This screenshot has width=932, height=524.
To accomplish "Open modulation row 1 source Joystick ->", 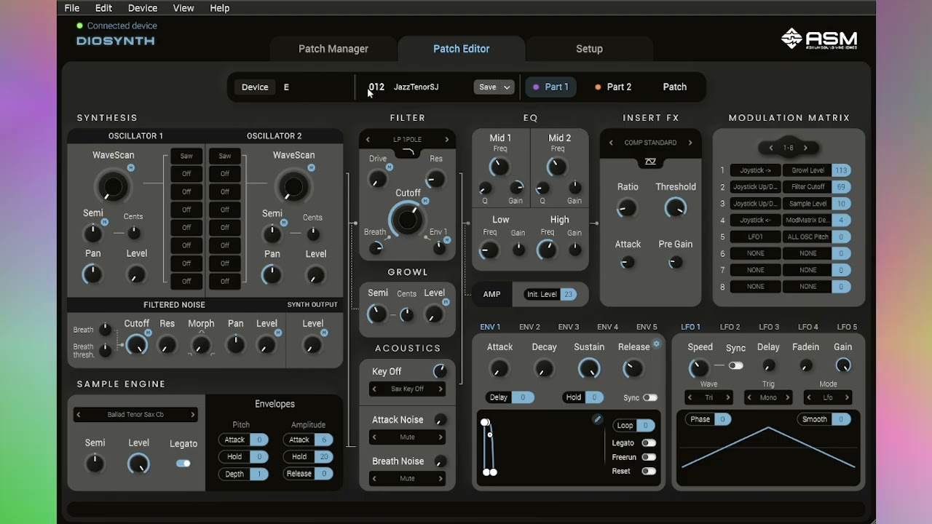I will coord(755,170).
